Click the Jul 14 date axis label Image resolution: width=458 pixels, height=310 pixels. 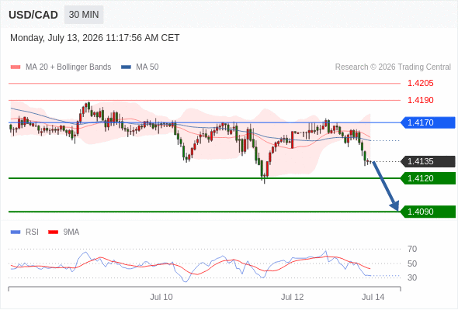(373, 297)
